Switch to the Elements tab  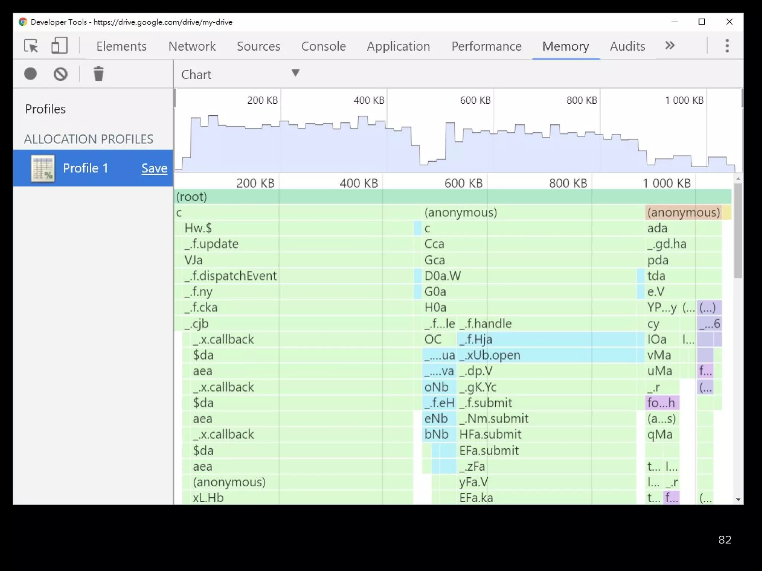(x=121, y=46)
